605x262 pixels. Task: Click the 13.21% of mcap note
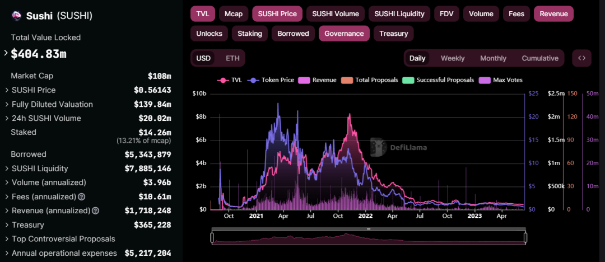144,141
